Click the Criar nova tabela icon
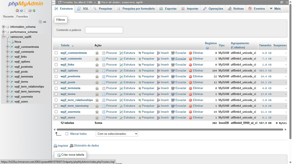Viewport: 292px width, 164px height. click(x=59, y=155)
